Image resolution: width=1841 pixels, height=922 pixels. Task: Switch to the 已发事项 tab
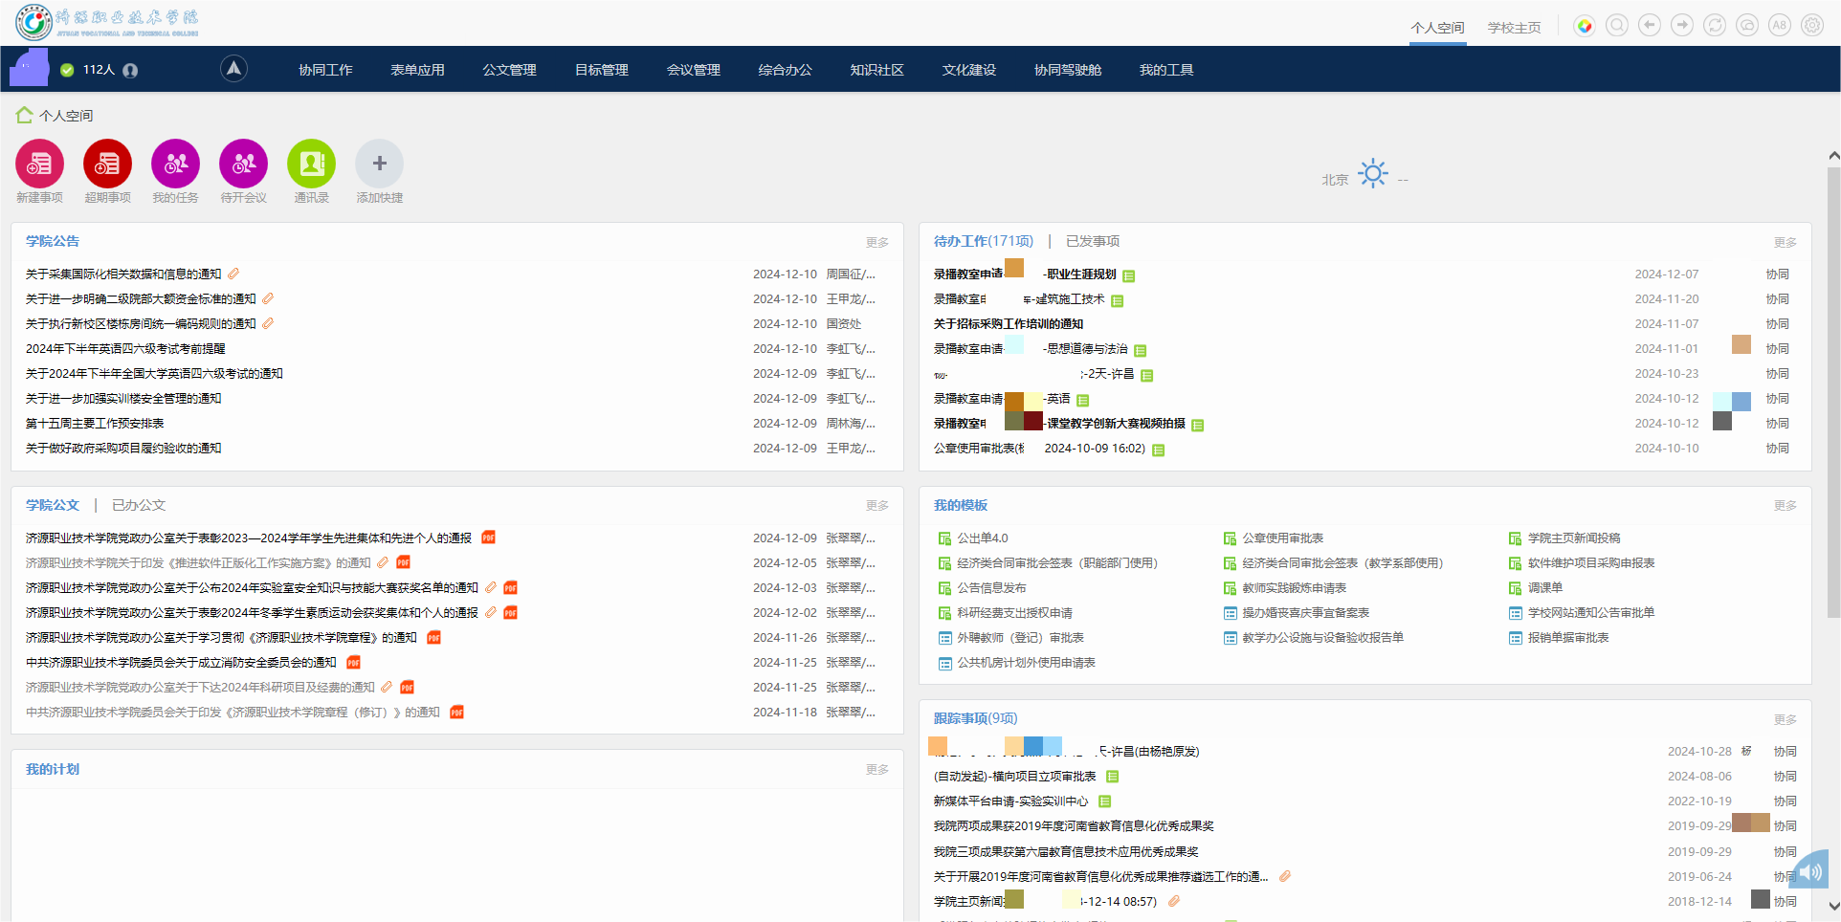click(1092, 241)
